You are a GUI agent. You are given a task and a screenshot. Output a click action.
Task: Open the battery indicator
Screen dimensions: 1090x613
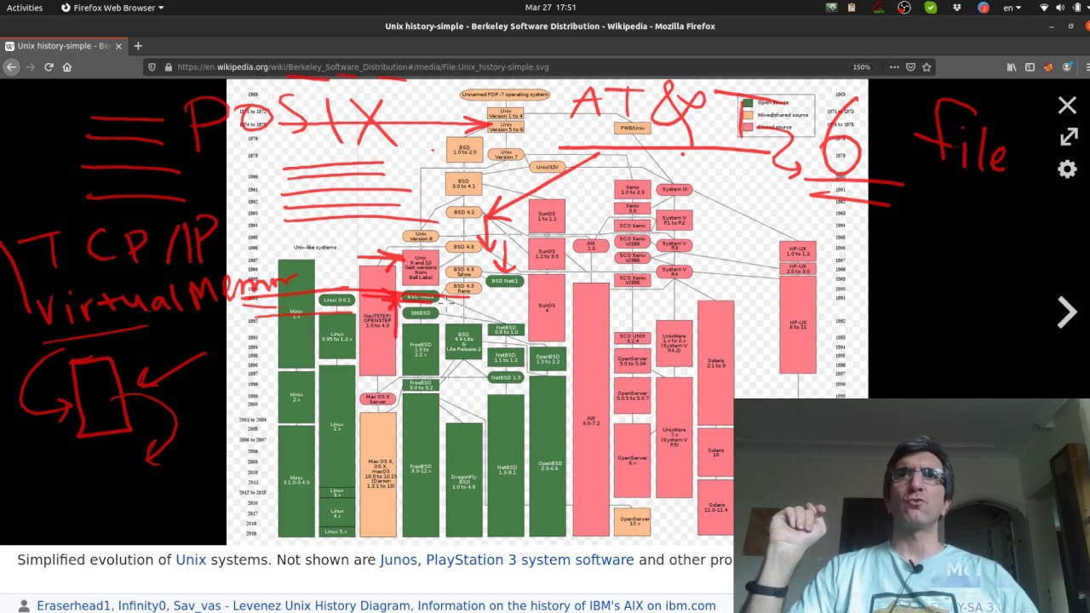coord(1075,8)
